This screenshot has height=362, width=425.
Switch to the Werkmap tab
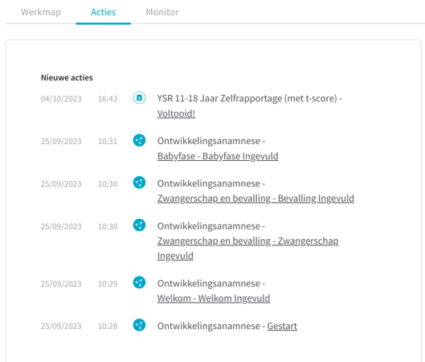click(x=41, y=12)
